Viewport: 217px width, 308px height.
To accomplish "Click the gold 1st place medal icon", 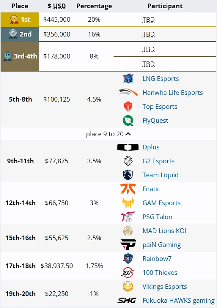I will [14, 20].
